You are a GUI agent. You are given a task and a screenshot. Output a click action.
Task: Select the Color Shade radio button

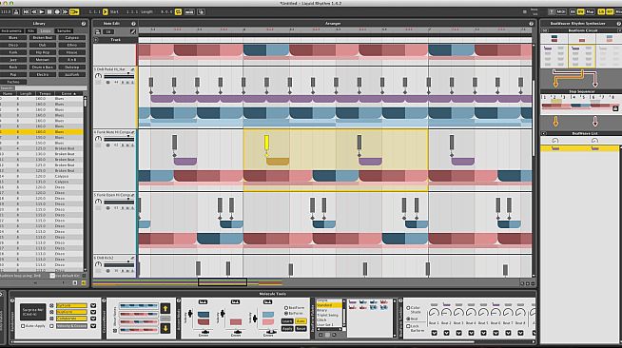pyautogui.click(x=408, y=307)
